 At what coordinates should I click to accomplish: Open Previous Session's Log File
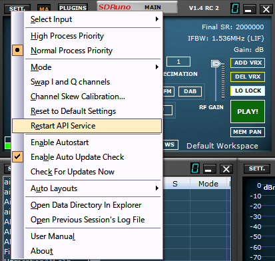point(87,220)
